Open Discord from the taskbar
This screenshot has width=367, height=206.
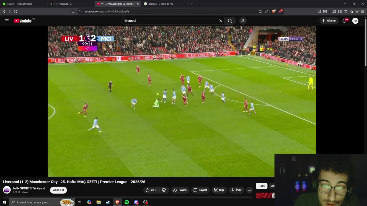[136, 202]
